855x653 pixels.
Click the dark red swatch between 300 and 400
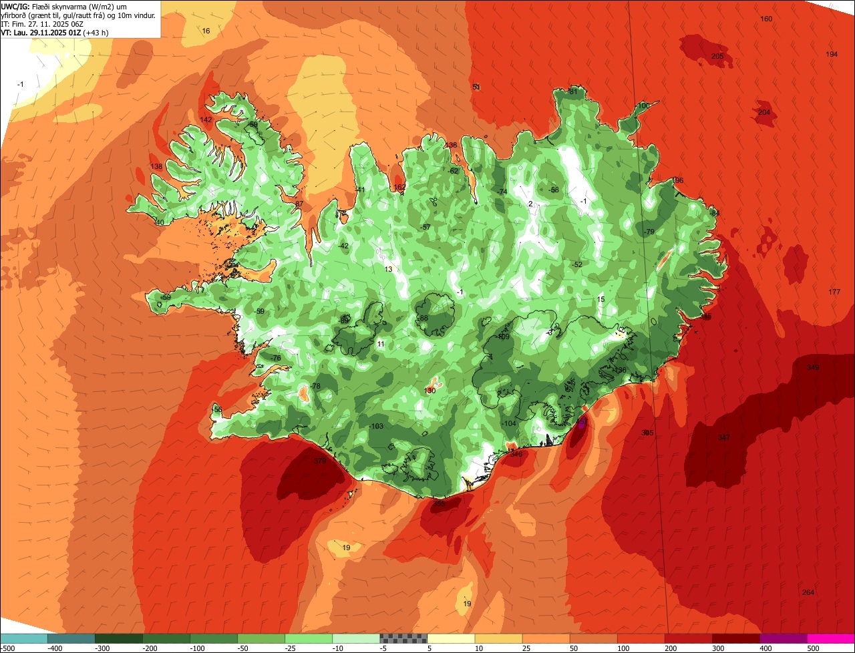(x=735, y=638)
